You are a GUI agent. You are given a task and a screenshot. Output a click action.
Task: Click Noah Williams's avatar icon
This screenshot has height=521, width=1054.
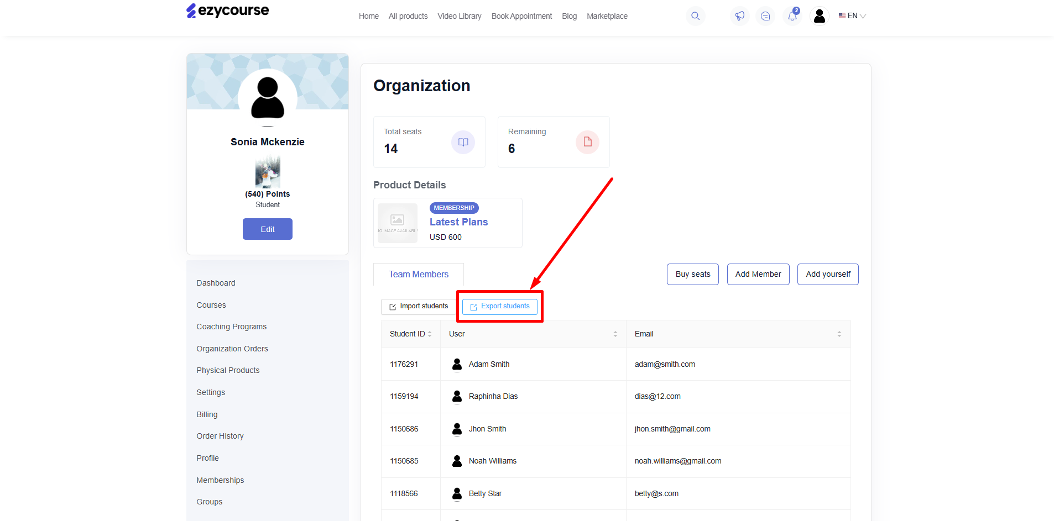click(x=457, y=461)
